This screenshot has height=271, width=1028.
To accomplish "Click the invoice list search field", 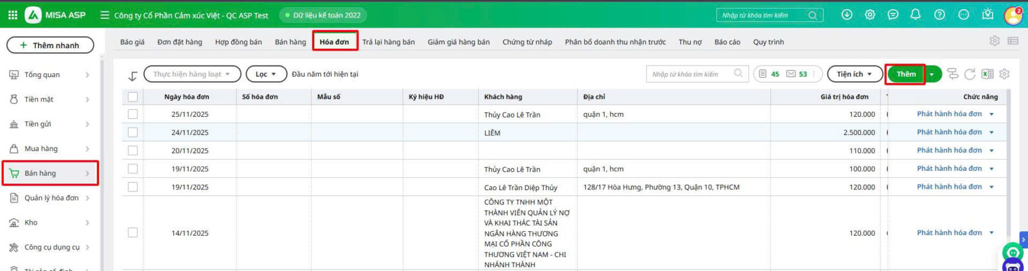I will pyautogui.click(x=691, y=74).
